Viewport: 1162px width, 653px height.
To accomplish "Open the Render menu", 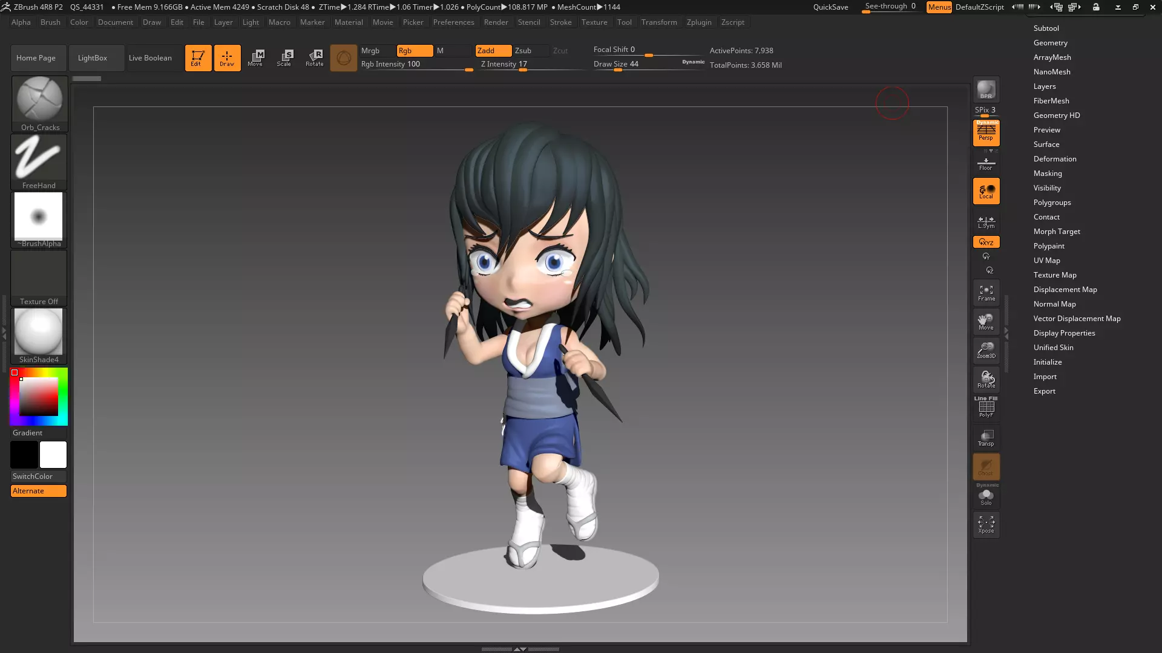I will (x=496, y=22).
